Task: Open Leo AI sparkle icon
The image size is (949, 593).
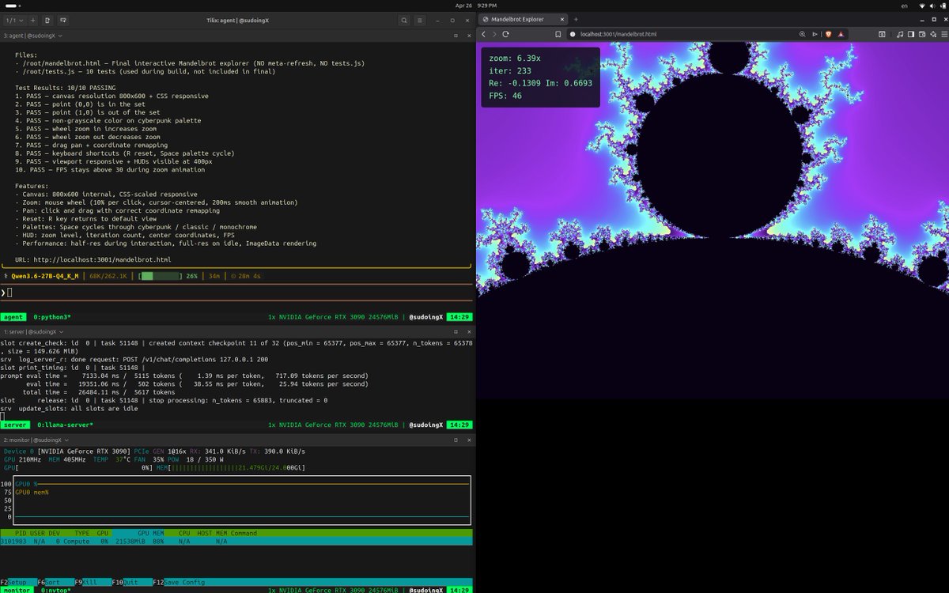Action: [x=932, y=34]
